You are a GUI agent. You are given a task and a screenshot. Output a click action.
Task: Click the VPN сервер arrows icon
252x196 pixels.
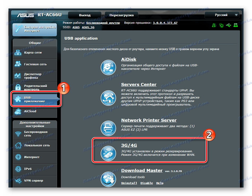point(18,181)
